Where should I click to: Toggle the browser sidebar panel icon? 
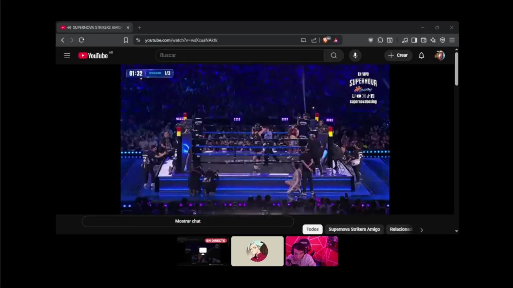(414, 40)
